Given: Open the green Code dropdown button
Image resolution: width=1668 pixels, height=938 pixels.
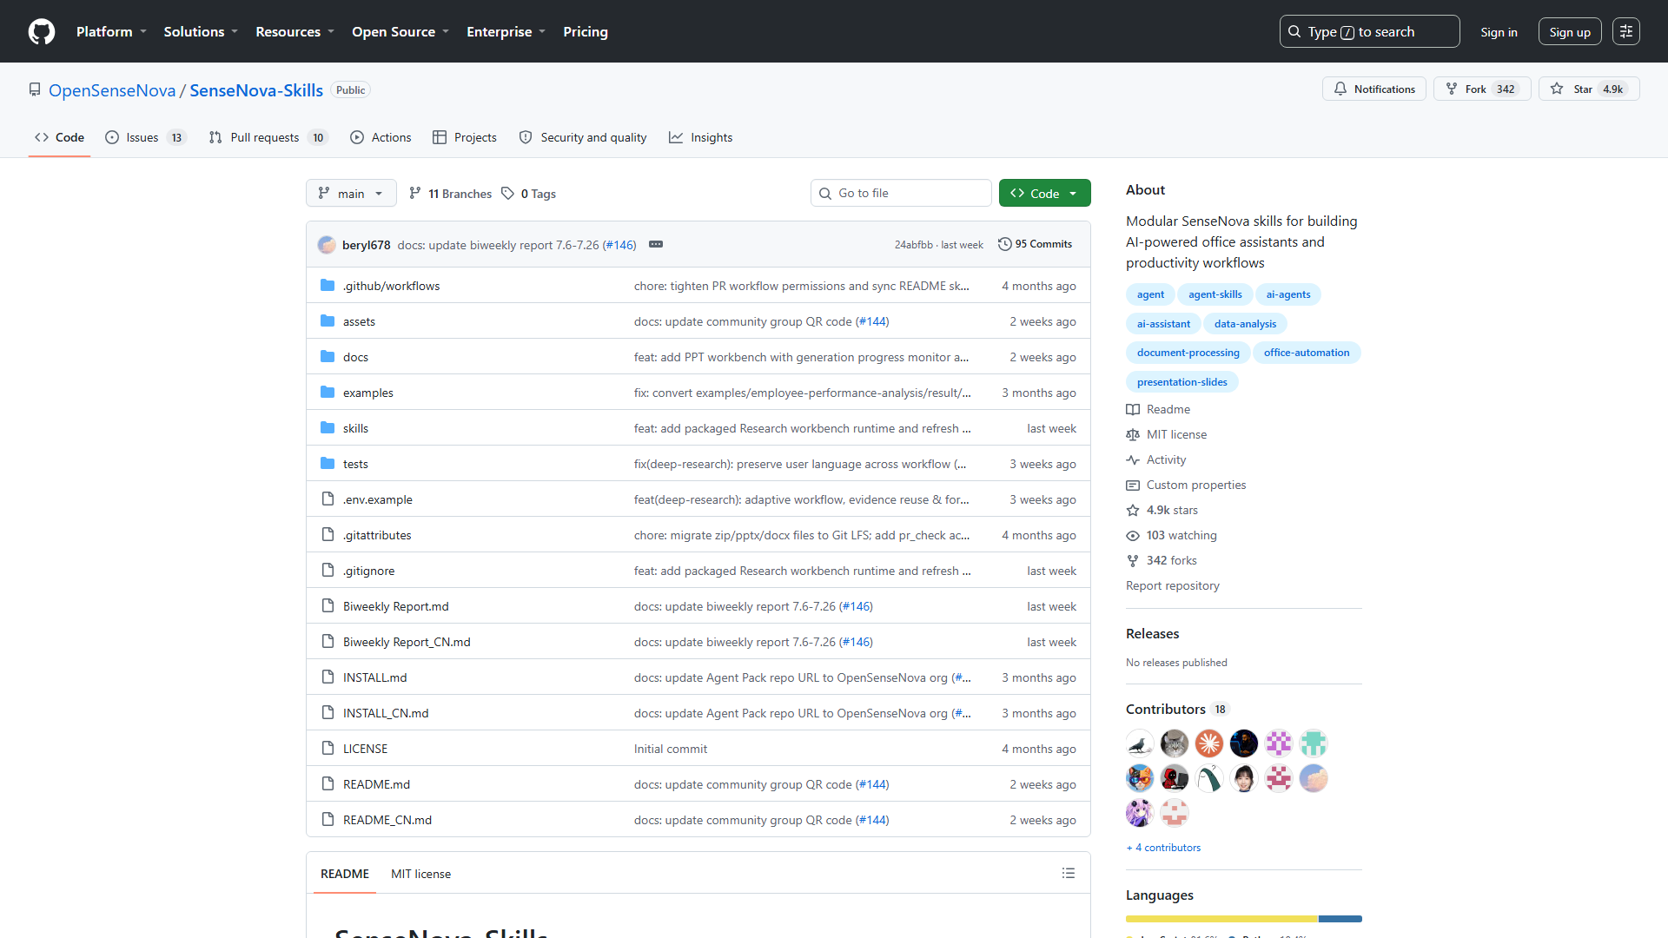Looking at the screenshot, I should pyautogui.click(x=1044, y=194).
